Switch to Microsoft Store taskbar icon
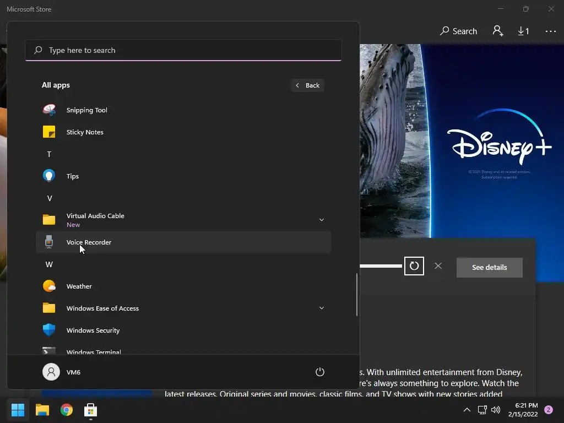 (91, 410)
